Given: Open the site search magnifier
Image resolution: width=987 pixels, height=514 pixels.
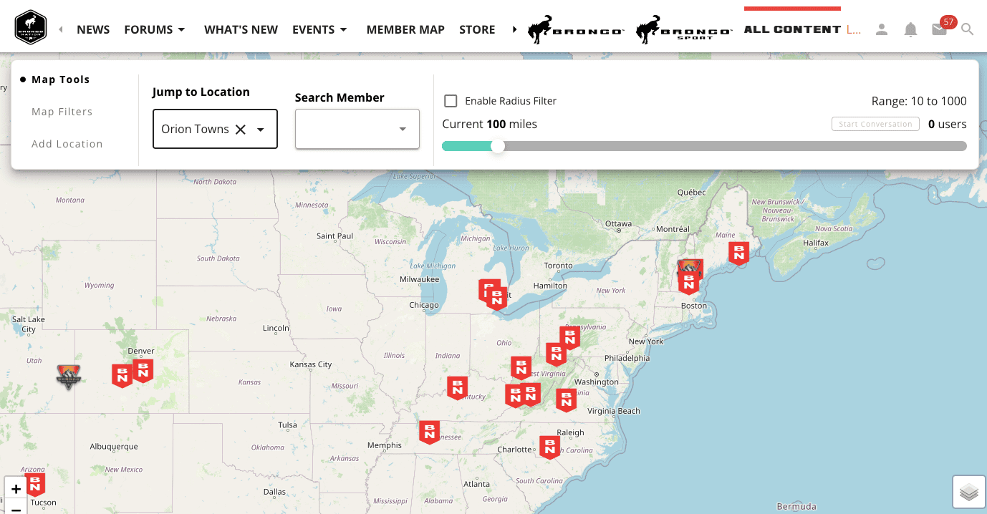Looking at the screenshot, I should 968,29.
